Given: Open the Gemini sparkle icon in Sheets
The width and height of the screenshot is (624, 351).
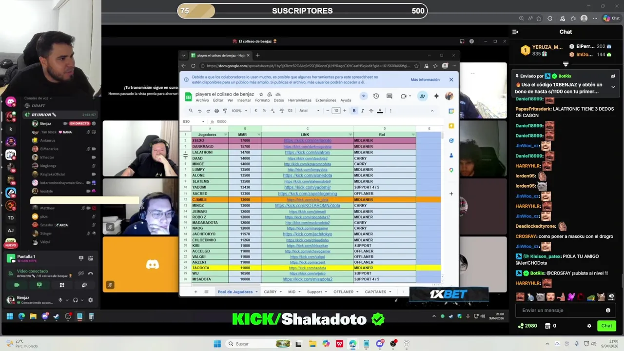Looking at the screenshot, I should tap(436, 96).
